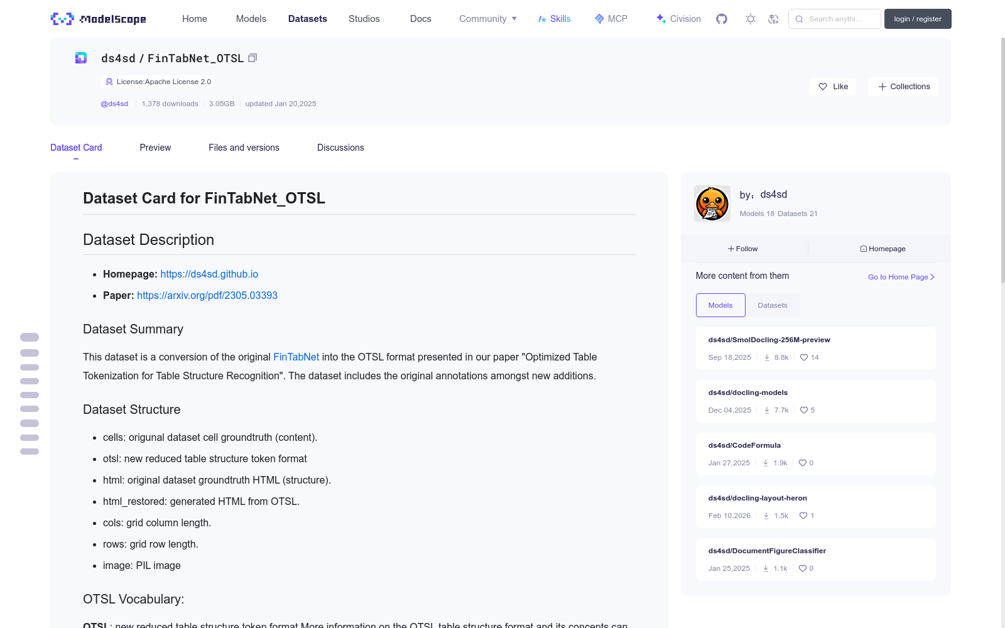Screen dimensions: 1005x628
Task: Open the arxiv paper link
Action: point(207,295)
